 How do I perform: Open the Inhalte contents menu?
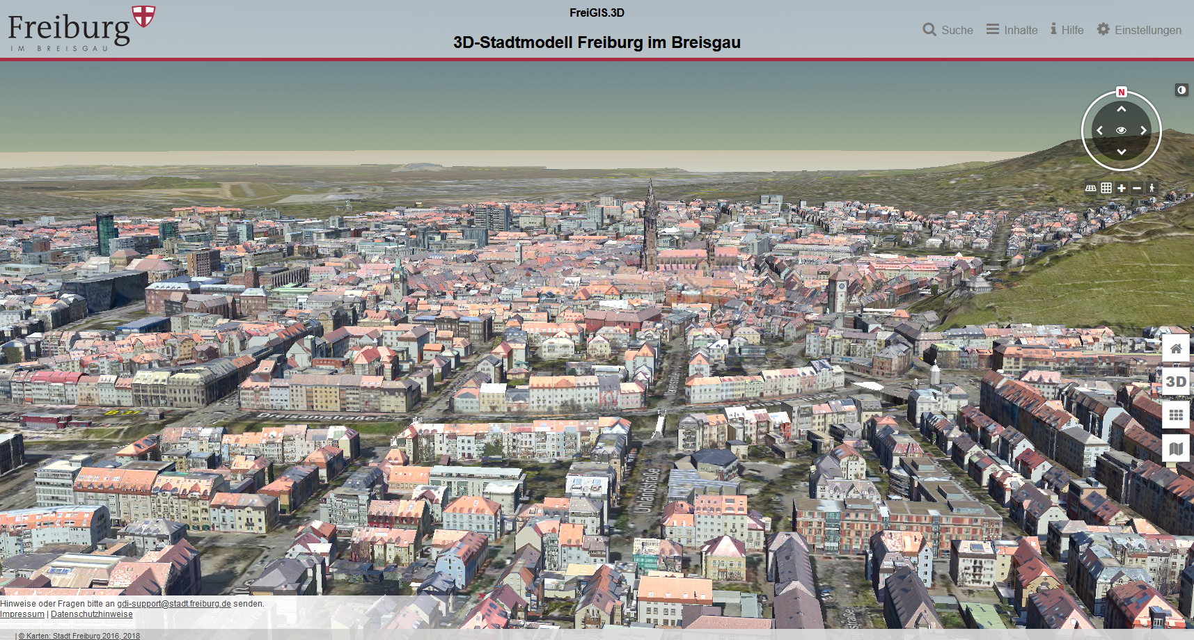point(1012,30)
